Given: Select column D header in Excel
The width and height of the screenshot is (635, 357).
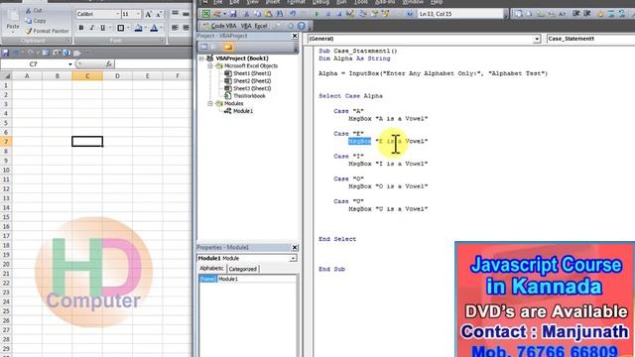Looking at the screenshot, I should [x=117, y=75].
